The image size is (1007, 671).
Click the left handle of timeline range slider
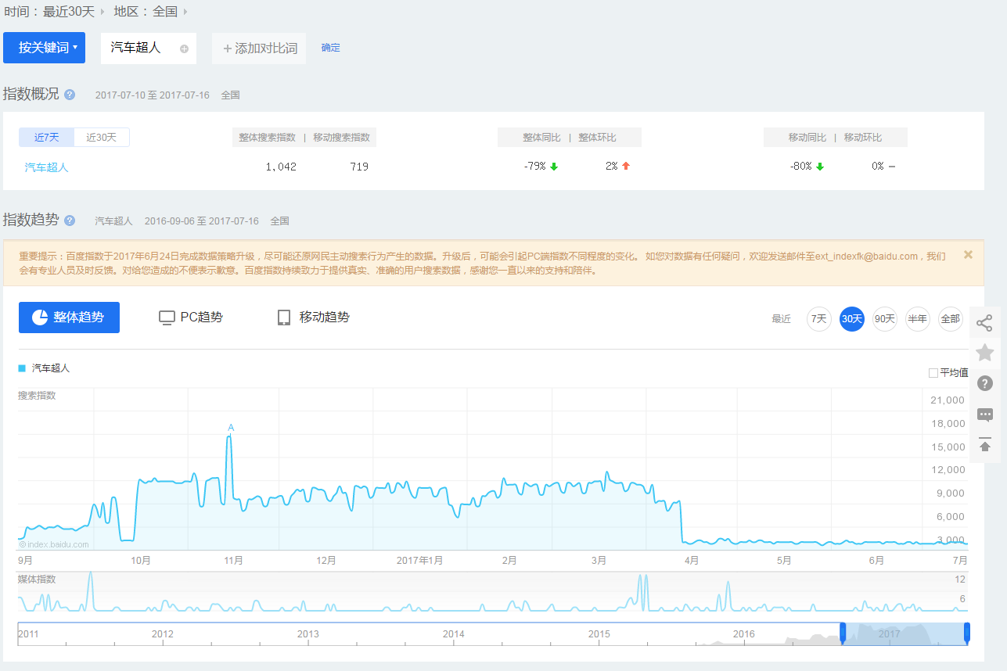coord(843,633)
